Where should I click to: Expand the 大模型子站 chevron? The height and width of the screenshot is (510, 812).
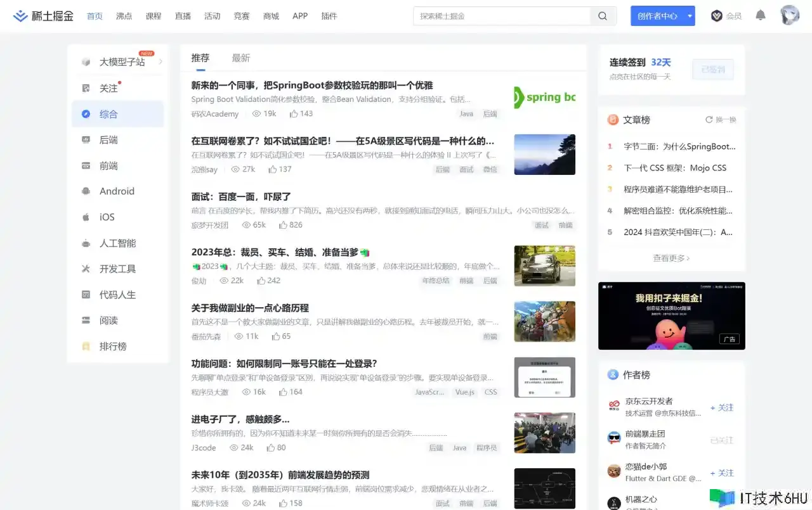coord(160,62)
